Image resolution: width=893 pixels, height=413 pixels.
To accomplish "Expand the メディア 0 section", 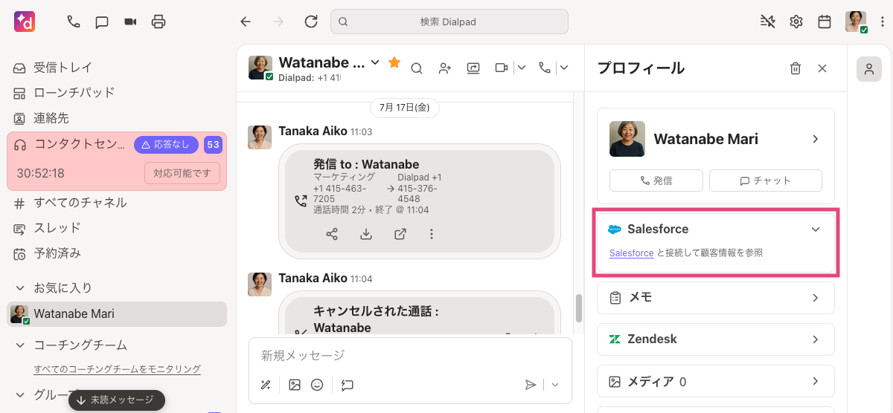I will [x=716, y=382].
